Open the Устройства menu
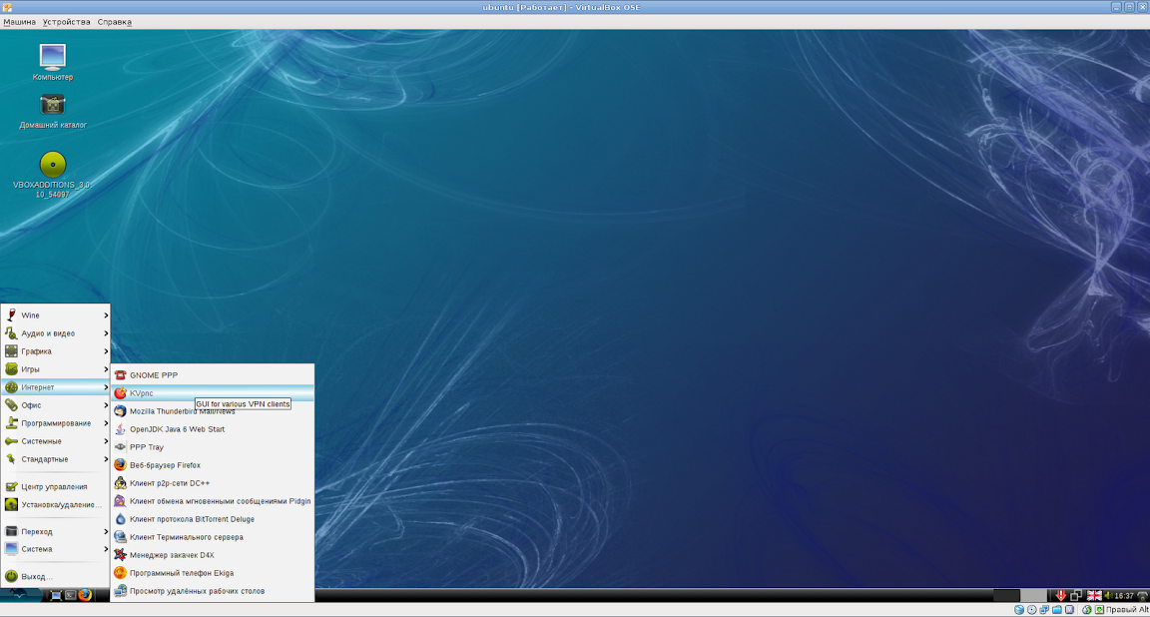The width and height of the screenshot is (1150, 617). [66, 22]
